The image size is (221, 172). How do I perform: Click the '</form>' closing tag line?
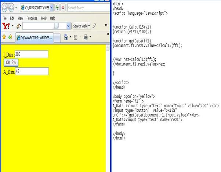tap(119, 124)
